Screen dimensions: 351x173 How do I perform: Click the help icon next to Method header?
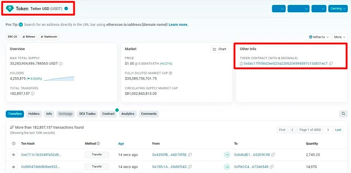tap(98, 144)
